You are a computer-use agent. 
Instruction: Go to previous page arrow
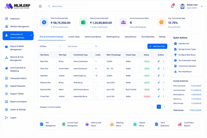coord(153,107)
